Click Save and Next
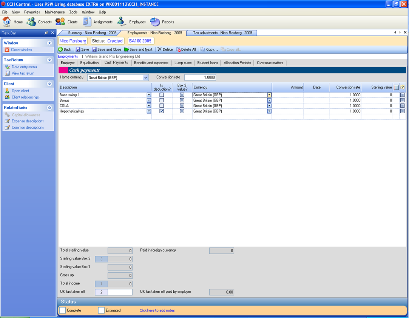Image resolution: width=409 pixels, height=318 pixels. coord(138,49)
